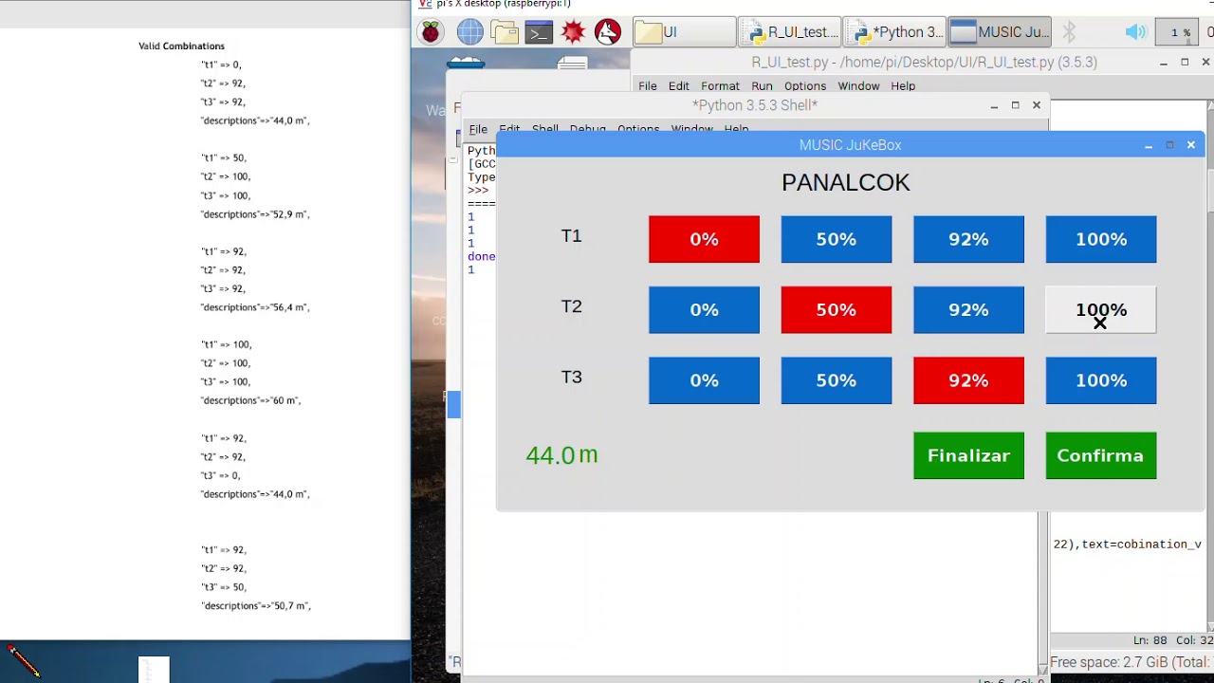
Task: Open the Wolfram wolf icon
Action: tap(607, 32)
